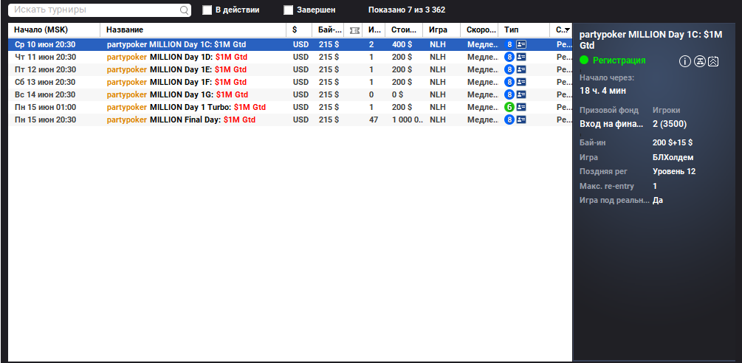Screen dimensions: 742x363
Task: Click the "Тип" column header
Action: point(511,30)
